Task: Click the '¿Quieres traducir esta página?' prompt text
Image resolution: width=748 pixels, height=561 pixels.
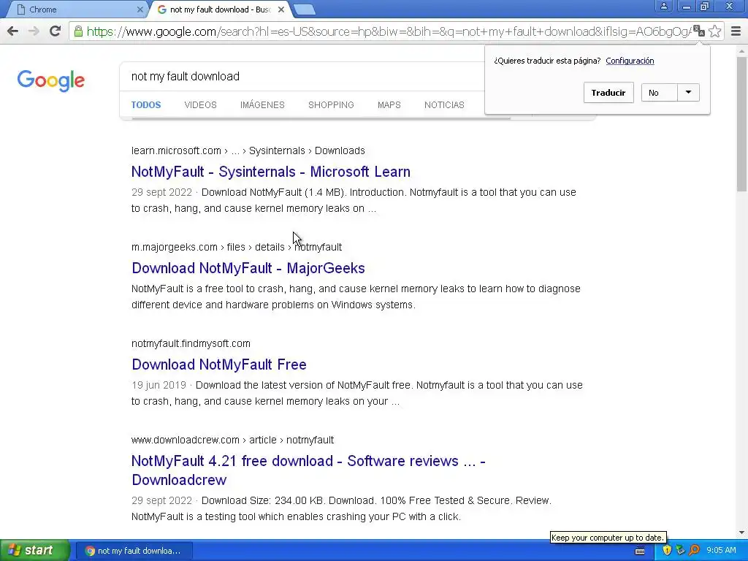Action: click(547, 61)
